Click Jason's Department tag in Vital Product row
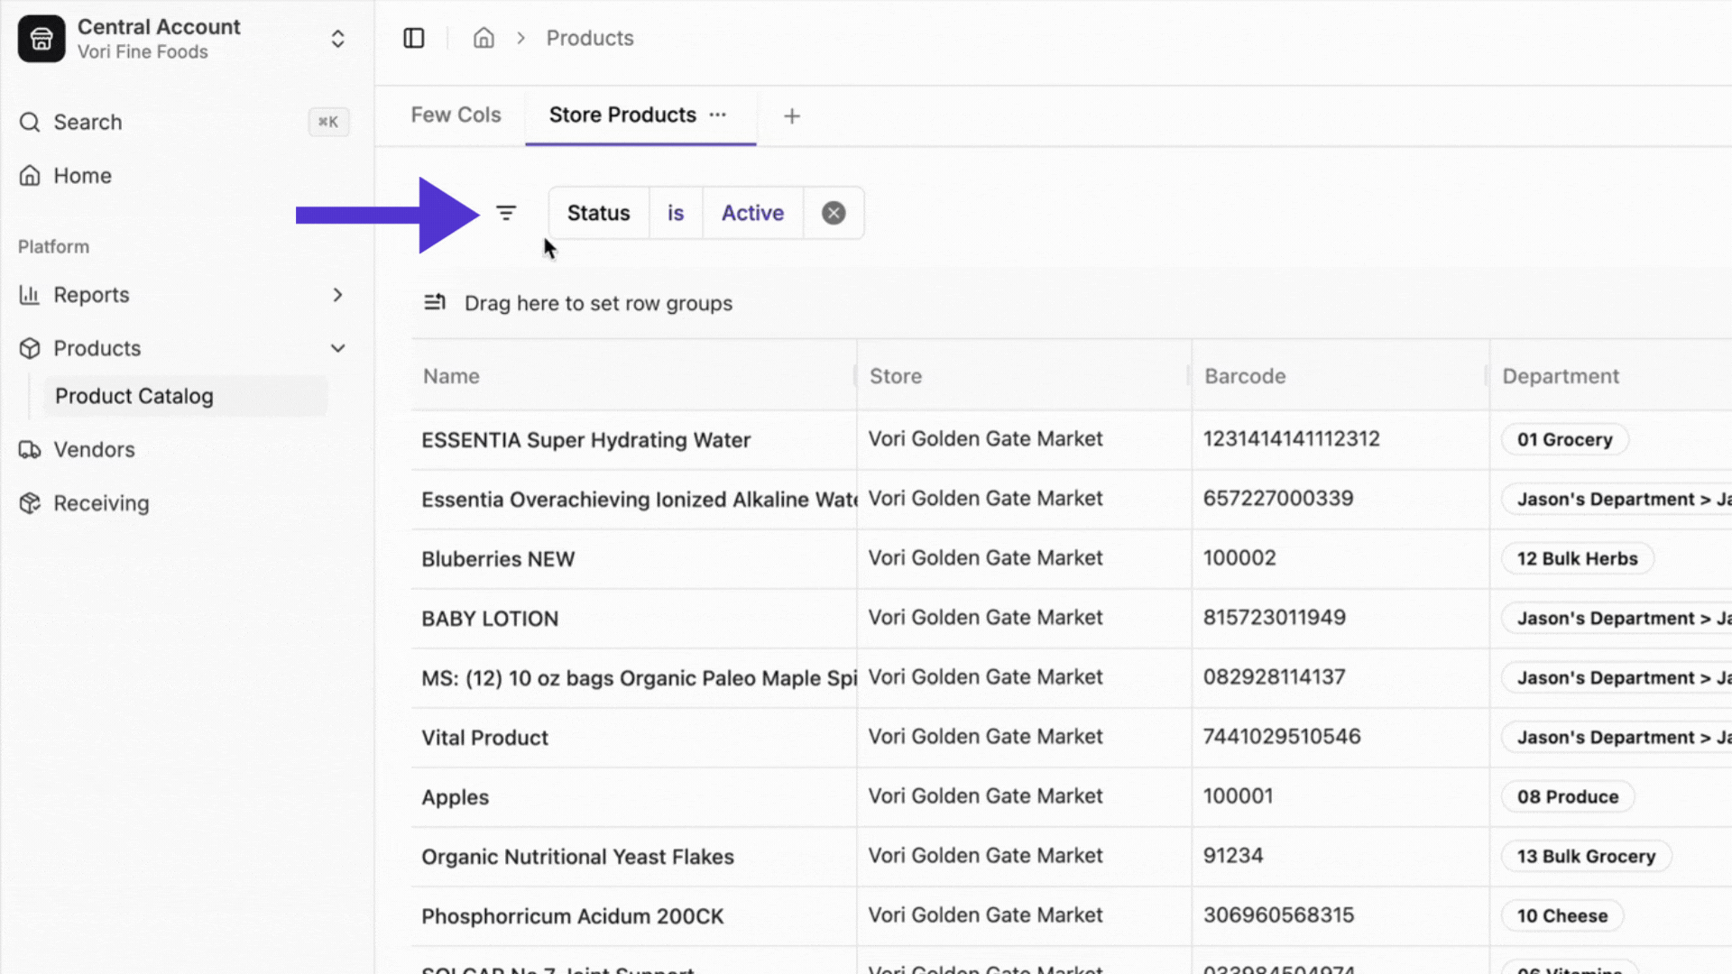 tap(1617, 737)
